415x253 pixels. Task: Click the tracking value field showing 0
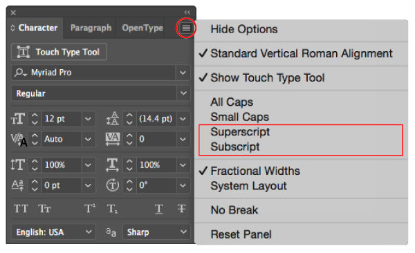[x=156, y=139]
